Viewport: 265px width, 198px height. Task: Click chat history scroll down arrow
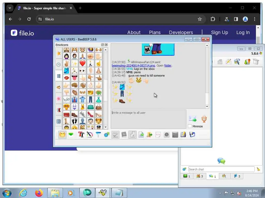tap(207, 106)
